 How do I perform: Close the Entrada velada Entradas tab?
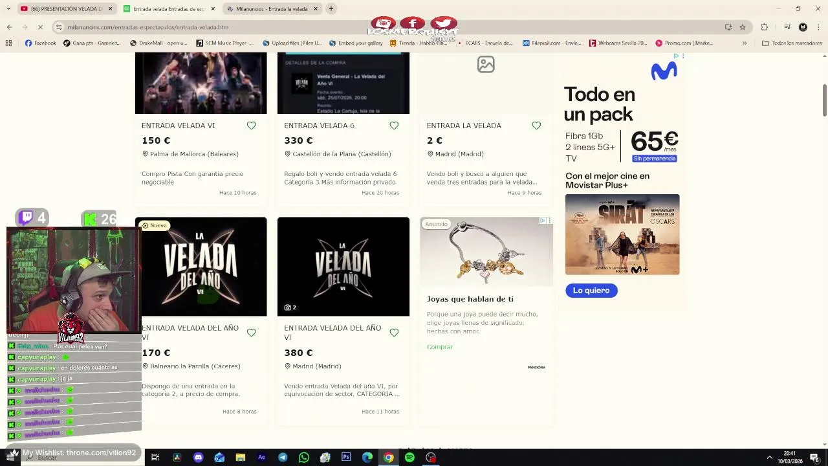(x=213, y=9)
